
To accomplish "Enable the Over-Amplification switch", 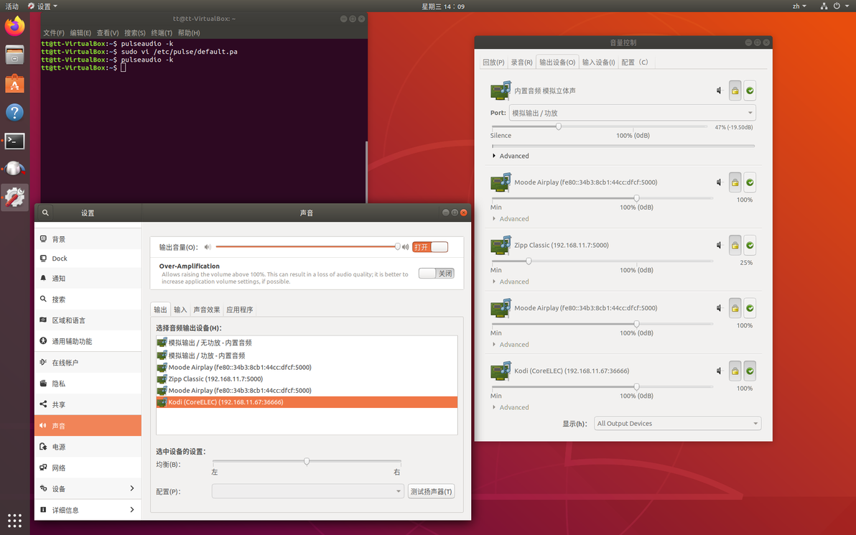I will pos(436,273).
